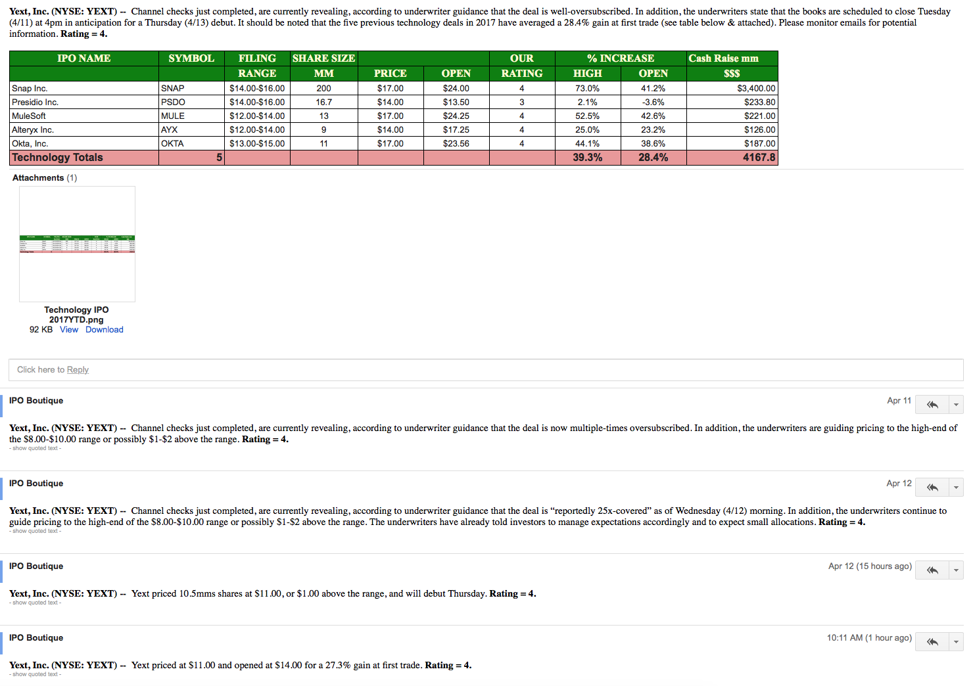Show quoted text in Apr 12 25x-covered message
The image size is (973, 686).
point(36,531)
